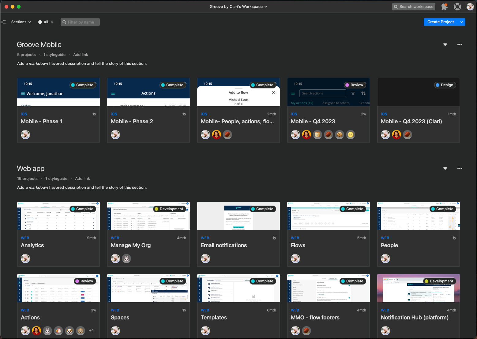Viewport: 477px width, 339px height.
Task: Open 1 styleguide link under Groove Mobile
Action: pos(54,54)
